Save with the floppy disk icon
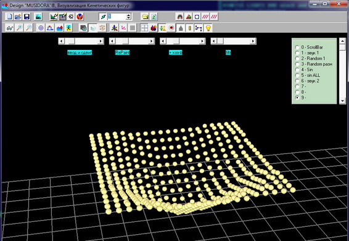349x241 pixels. tap(27, 17)
